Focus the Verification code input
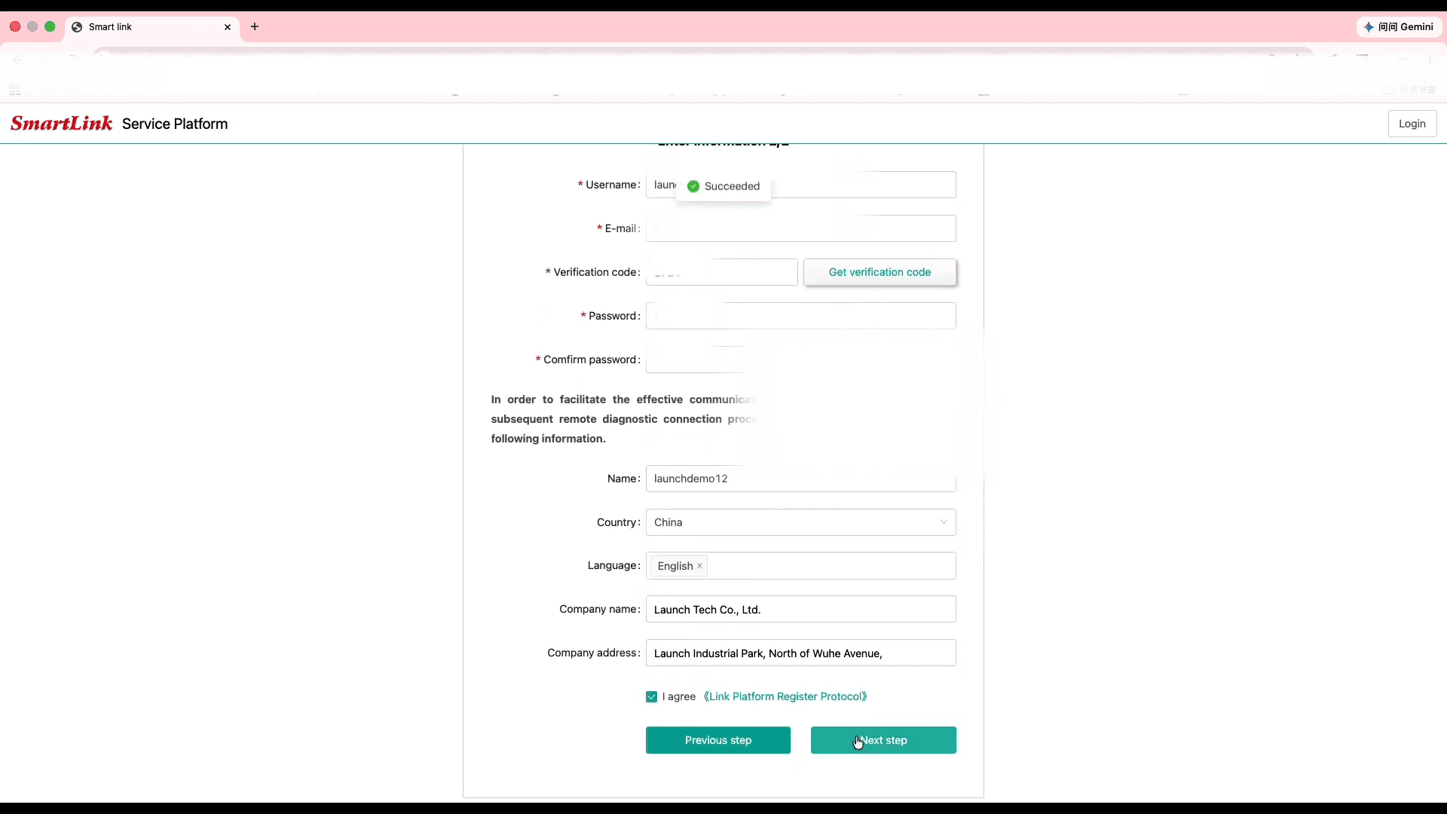 click(x=721, y=272)
